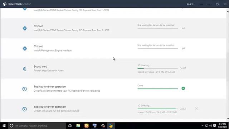Cancel the DirectX download with X

coord(196,109)
